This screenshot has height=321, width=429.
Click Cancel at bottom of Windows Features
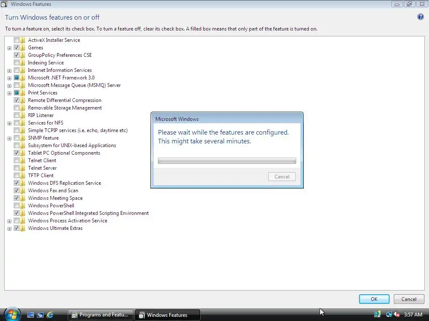(x=409, y=299)
